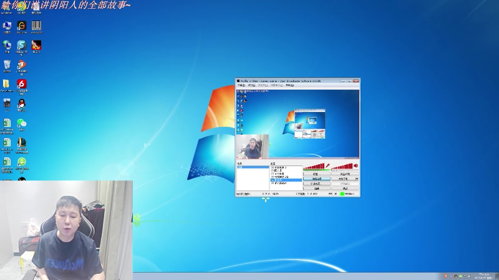Open QQ penguin in system tray
The image size is (499, 280).
[456, 276]
